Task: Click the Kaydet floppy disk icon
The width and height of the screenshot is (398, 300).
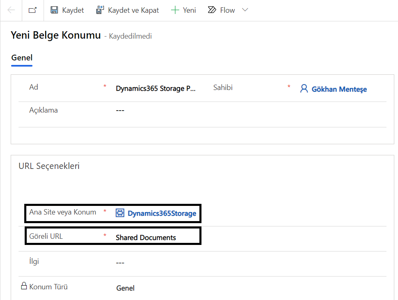Action: 54,10
